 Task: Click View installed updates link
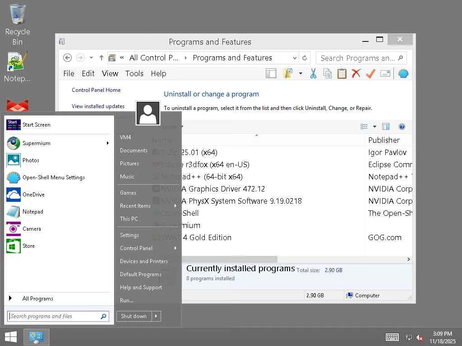tap(98, 106)
